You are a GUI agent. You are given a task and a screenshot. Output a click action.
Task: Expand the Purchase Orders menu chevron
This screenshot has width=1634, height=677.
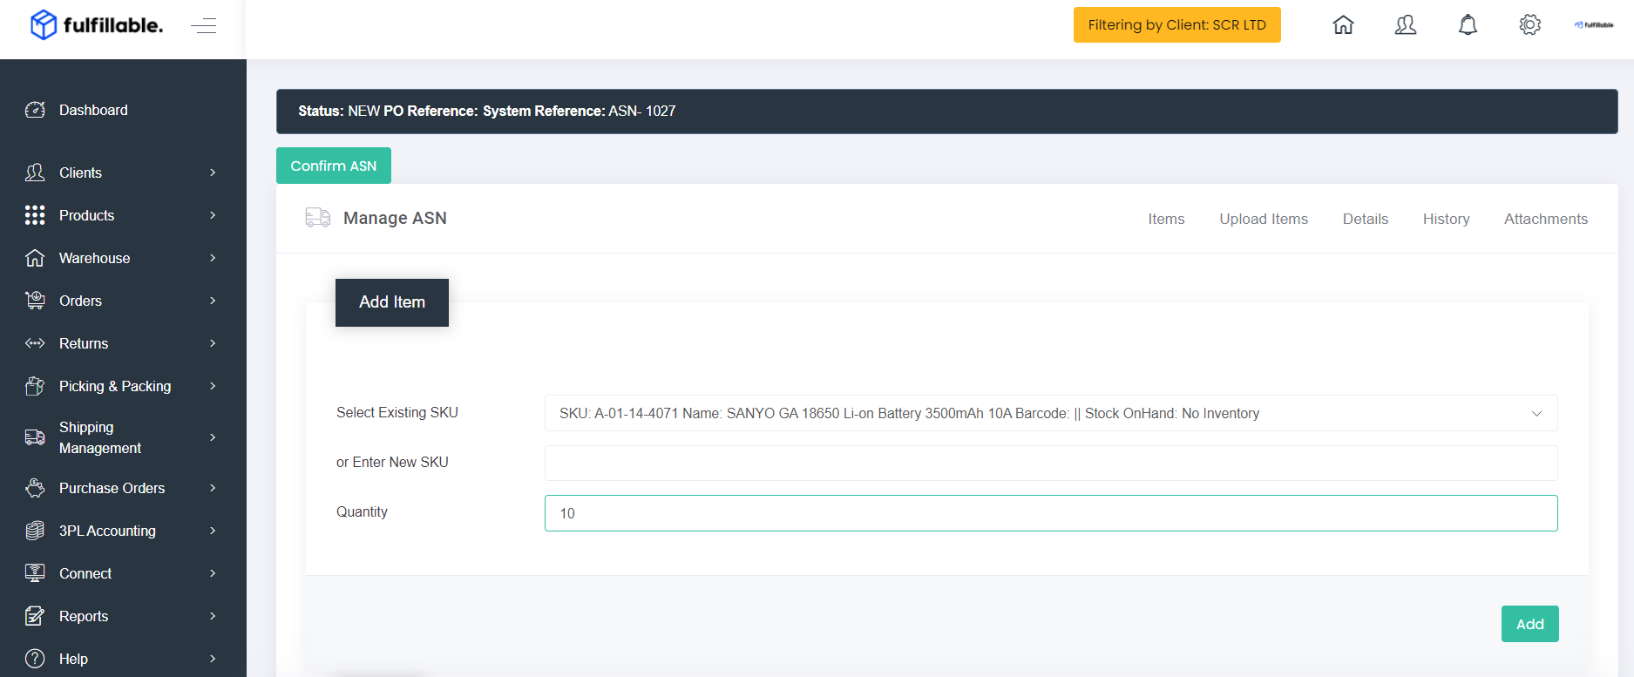213,488
